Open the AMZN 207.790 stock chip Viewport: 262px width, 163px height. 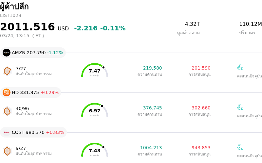pyautogui.click(x=33, y=53)
